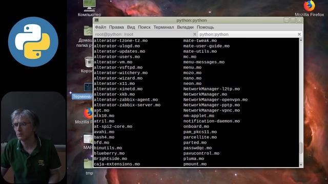328x184 pixels.
Task: Click the line Brightside.mo
Action: point(111,158)
